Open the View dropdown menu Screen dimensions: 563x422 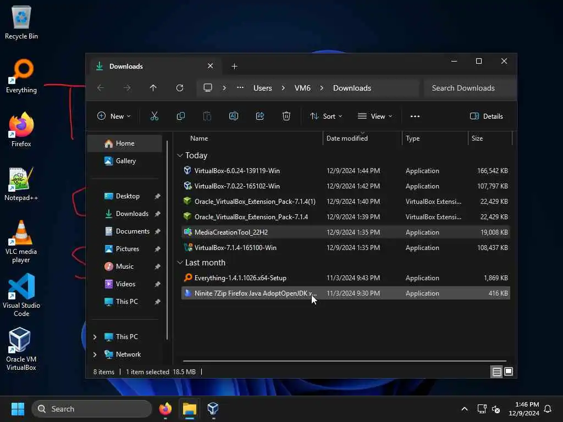(x=375, y=116)
